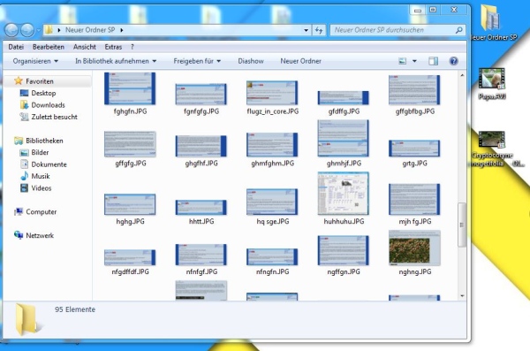
Task: Select the gfdffg.JPG thumbnail
Action: click(343, 98)
